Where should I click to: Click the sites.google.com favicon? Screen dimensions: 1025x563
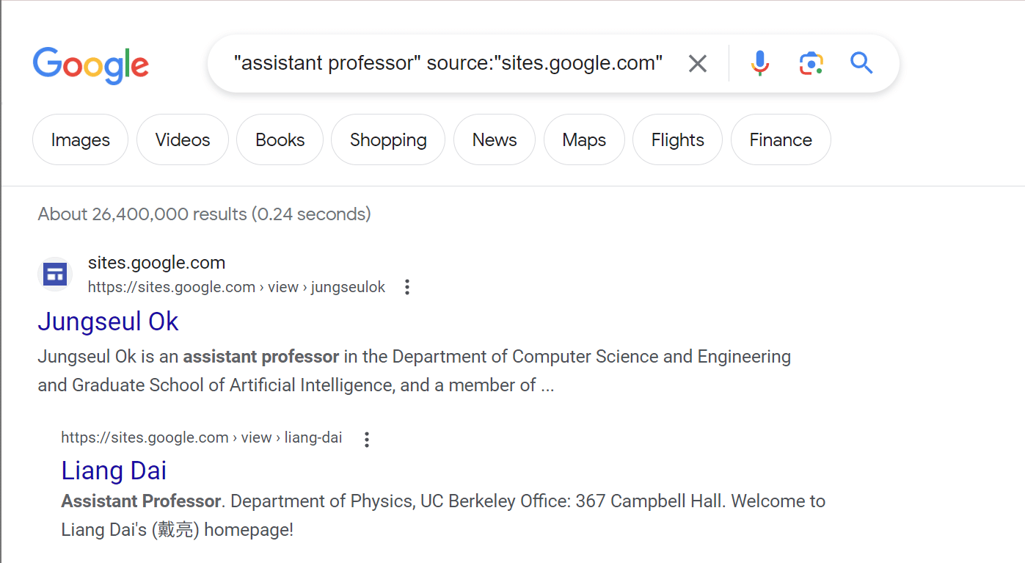54,274
